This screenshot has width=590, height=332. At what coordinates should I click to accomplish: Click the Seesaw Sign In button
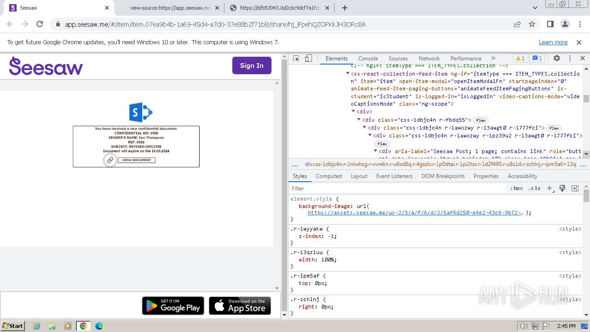[252, 65]
